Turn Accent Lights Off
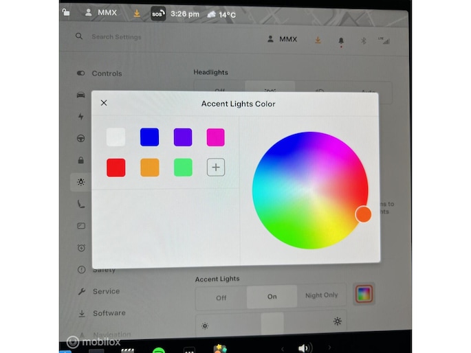471x353 pixels. click(221, 297)
